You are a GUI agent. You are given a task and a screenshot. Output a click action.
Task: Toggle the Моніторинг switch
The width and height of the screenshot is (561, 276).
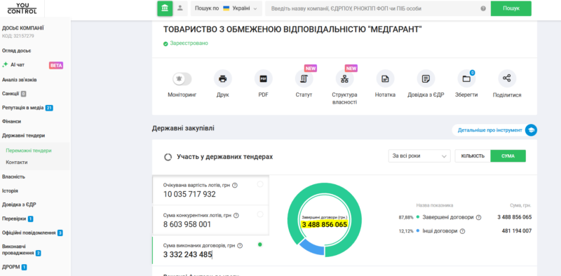182,79
